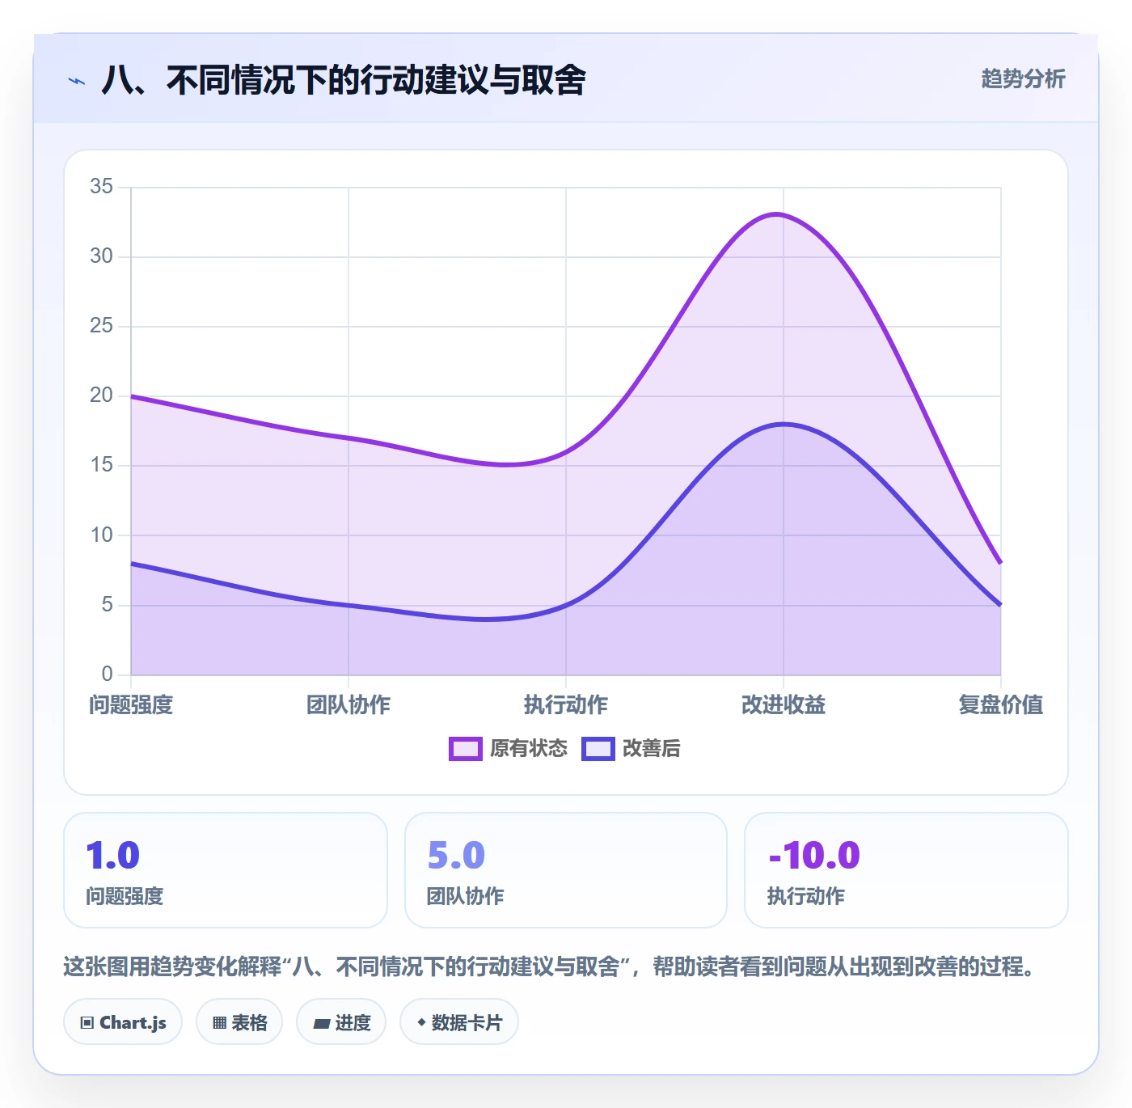Click the 数据卡片 tag chip
Screen dimensions: 1132x1108
(459, 1022)
